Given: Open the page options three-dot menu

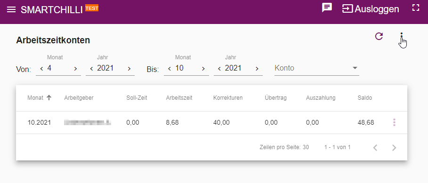Looking at the screenshot, I should 401,36.
